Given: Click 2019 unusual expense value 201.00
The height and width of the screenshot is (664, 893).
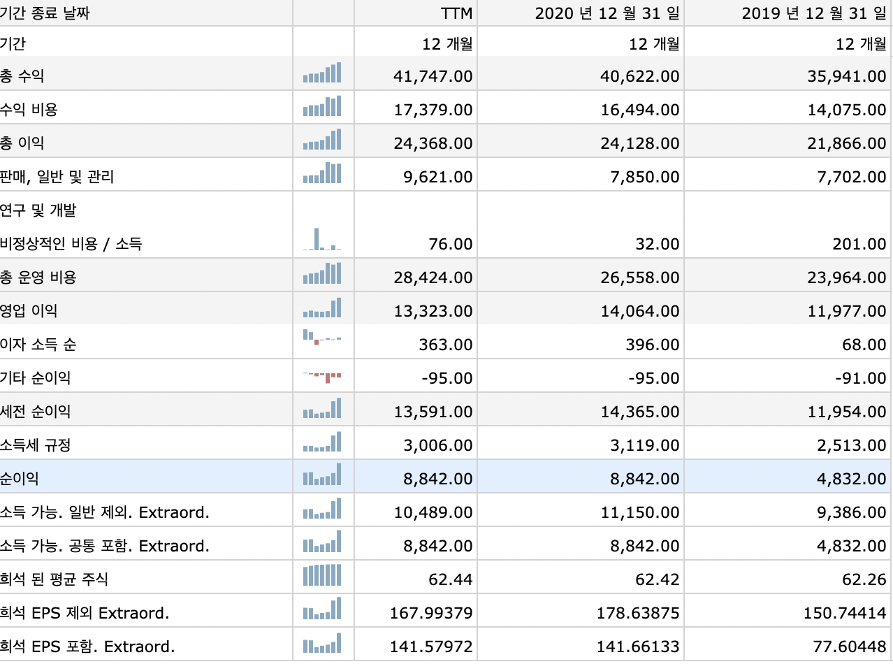Looking at the screenshot, I should pos(860,244).
